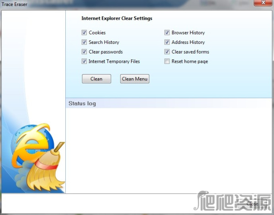The width and height of the screenshot is (274, 215).
Task: Disable the Clear passwords option
Action: (x=84, y=52)
